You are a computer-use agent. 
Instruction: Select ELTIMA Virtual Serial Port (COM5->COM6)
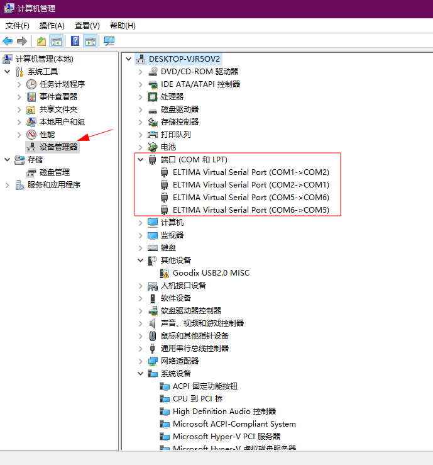click(251, 198)
